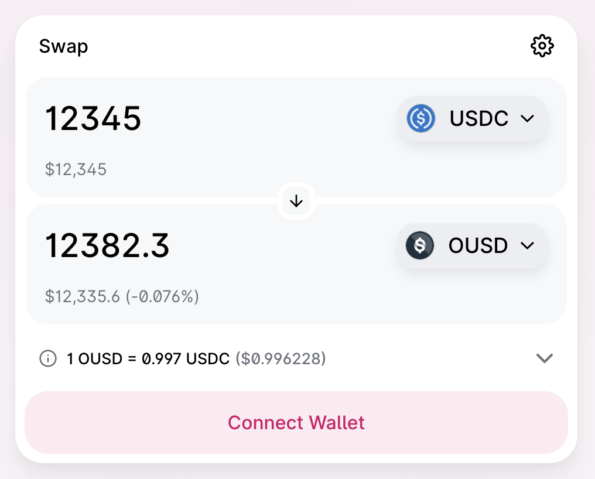Screen dimensions: 595x479
Task: Select the OUSD token pill
Action: click(x=473, y=245)
